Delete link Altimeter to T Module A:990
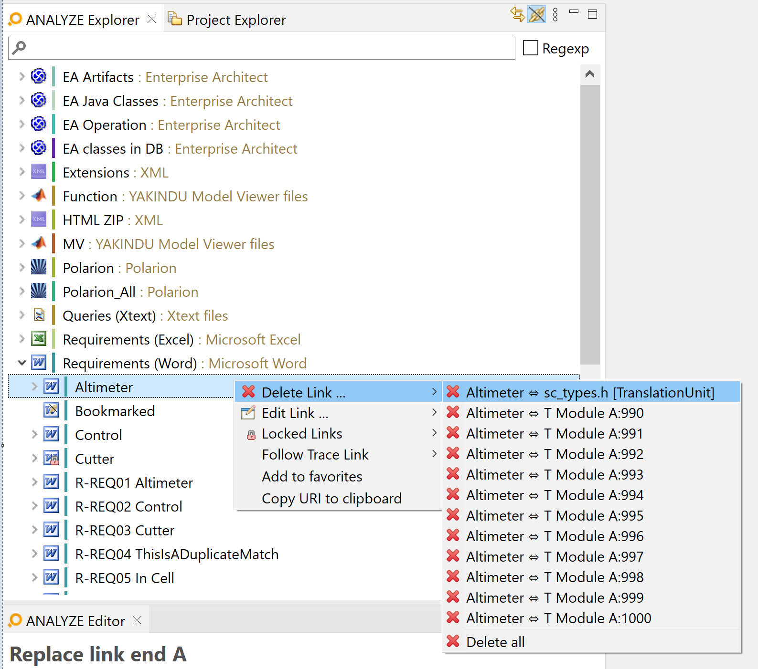The height and width of the screenshot is (669, 758). coord(592,413)
